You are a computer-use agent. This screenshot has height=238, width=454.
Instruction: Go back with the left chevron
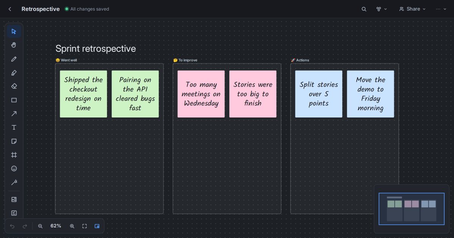[x=10, y=9]
